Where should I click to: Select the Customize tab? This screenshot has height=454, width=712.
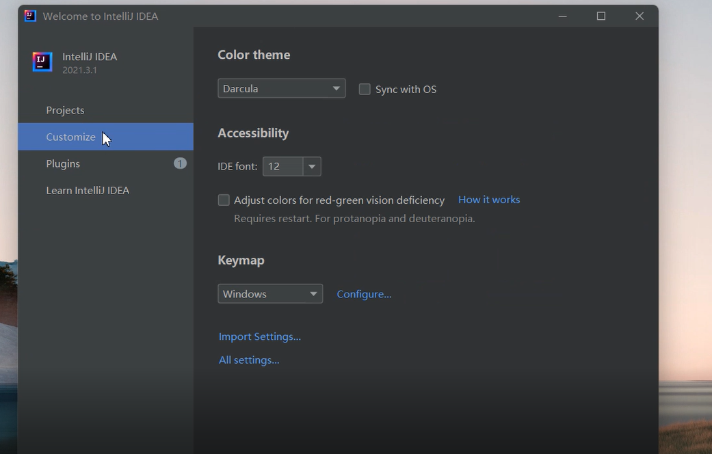(105, 137)
